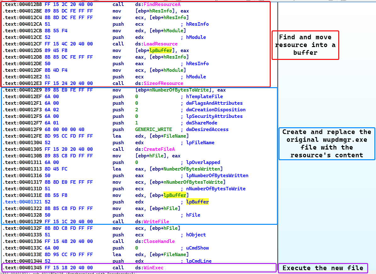Click the WinExec function call
The height and width of the screenshot is (274, 376).
(x=153, y=267)
